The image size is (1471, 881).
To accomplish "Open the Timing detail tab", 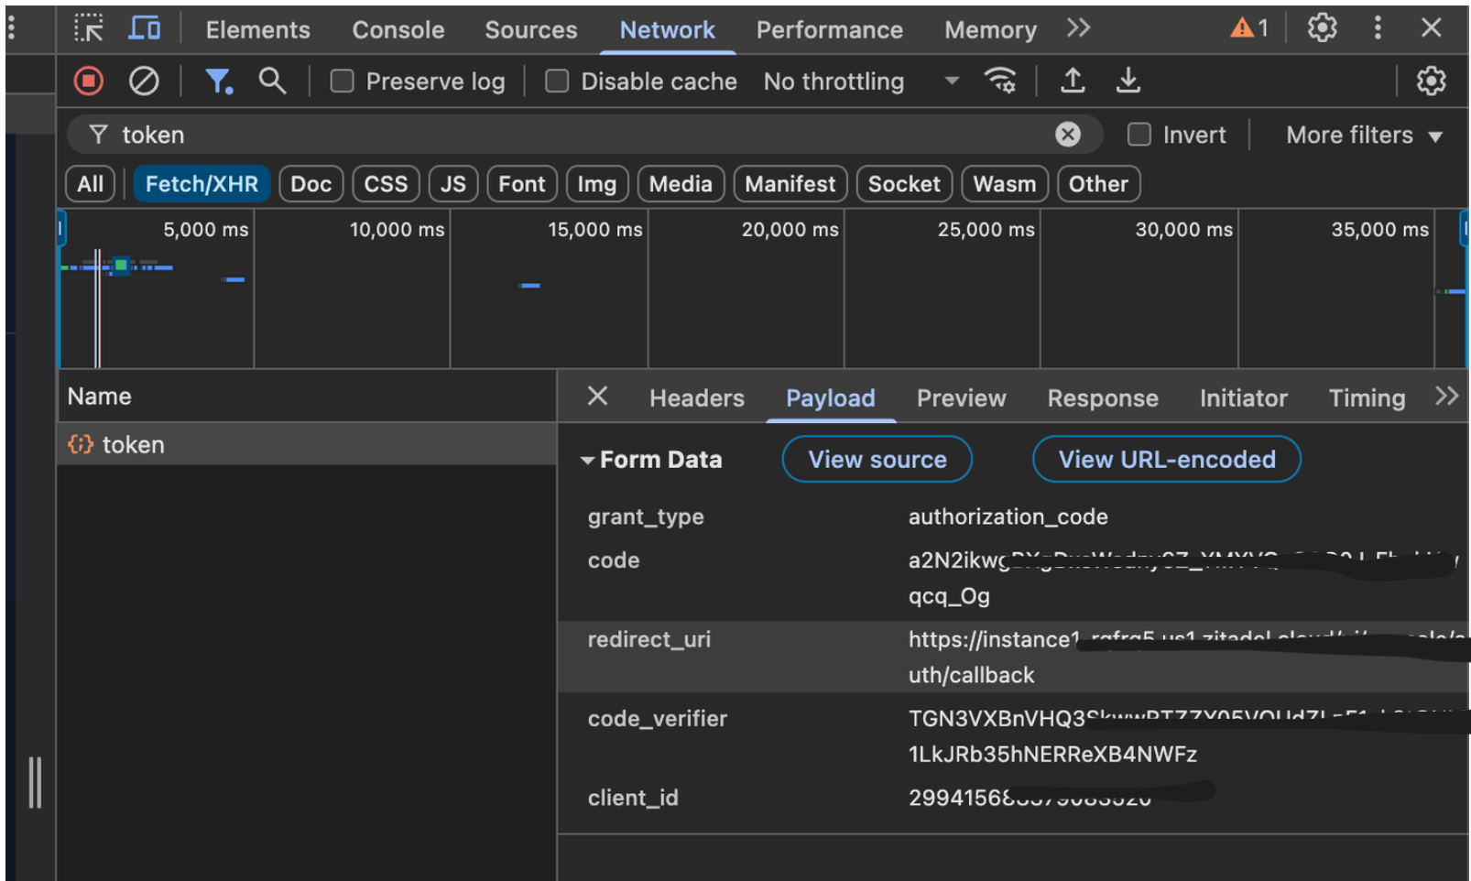I will (1367, 398).
